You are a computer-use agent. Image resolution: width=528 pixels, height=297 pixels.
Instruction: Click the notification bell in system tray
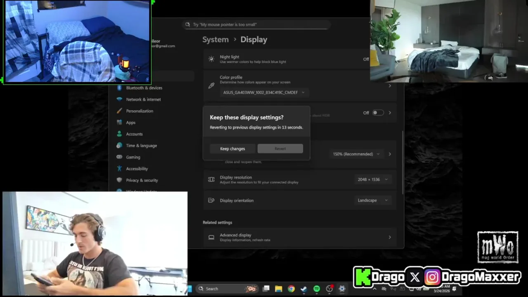click(454, 289)
